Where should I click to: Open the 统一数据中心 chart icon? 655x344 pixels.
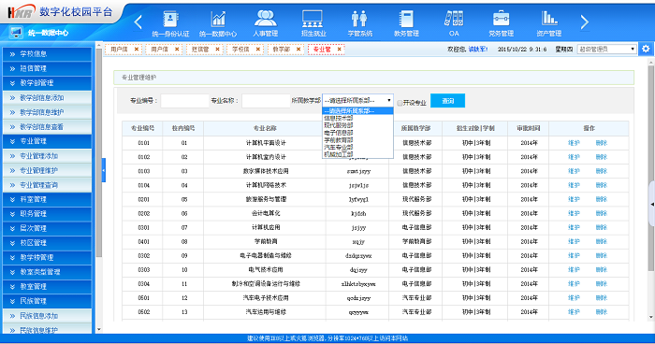[218, 19]
